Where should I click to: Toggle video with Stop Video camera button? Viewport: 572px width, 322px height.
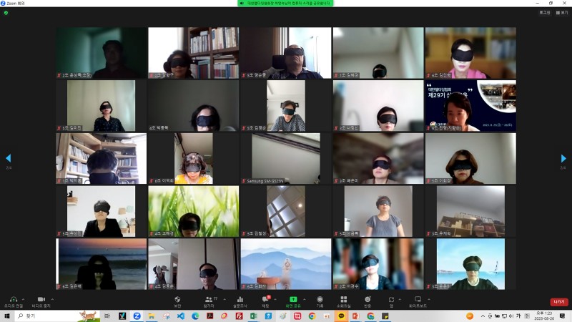(41, 301)
